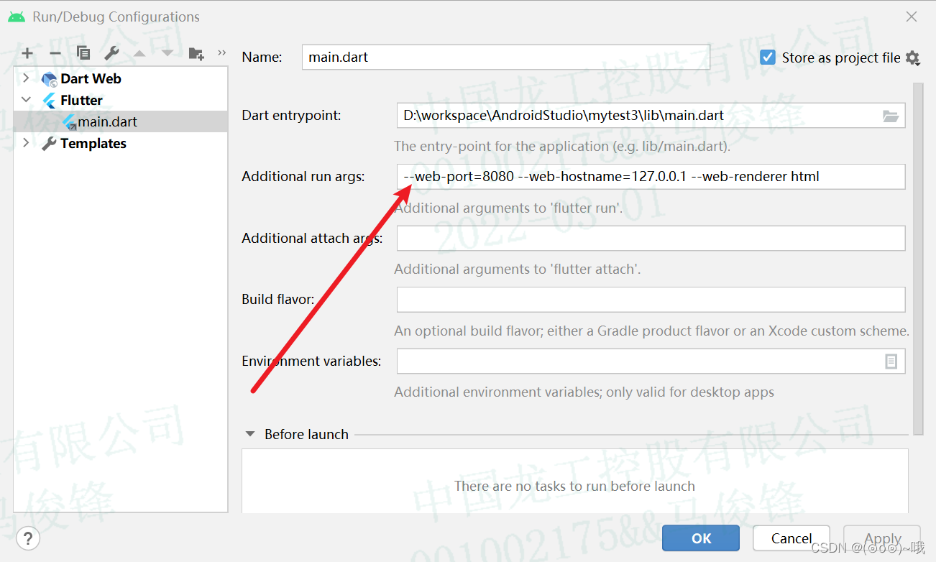Click the right panel vertical scrollbar
Image resolution: width=936 pixels, height=562 pixels.
pos(918,259)
